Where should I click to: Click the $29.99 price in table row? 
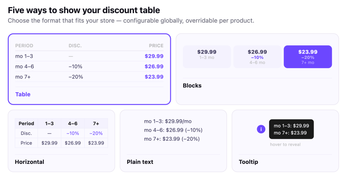point(154,56)
